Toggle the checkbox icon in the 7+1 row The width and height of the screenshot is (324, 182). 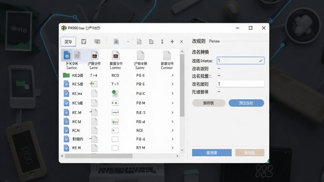tap(66, 84)
